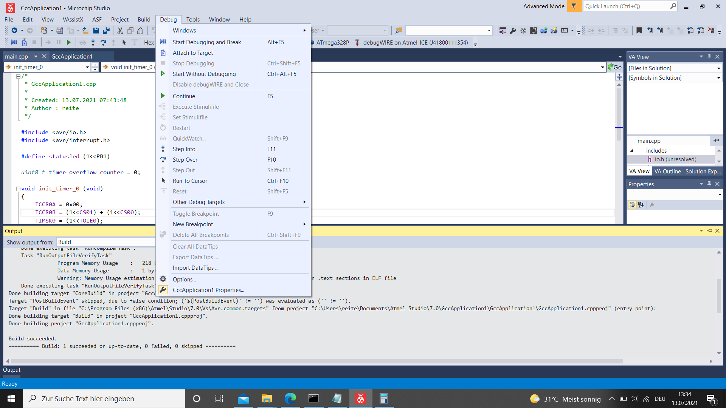Click the green Go button in navigation bar
The height and width of the screenshot is (408, 726).
[615, 67]
